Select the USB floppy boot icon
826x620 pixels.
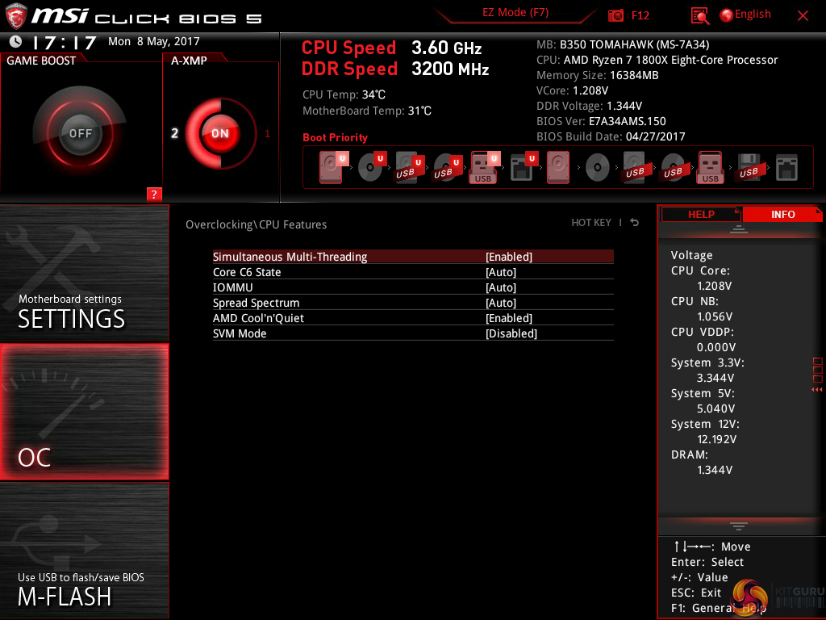coord(749,167)
